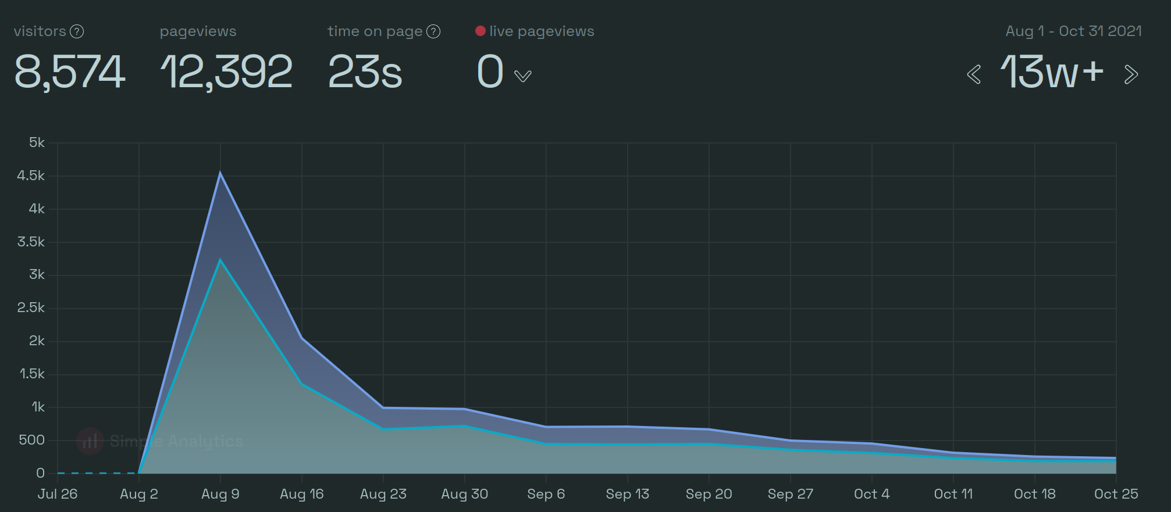This screenshot has height=512, width=1171.
Task: Click the pageviews label
Action: [198, 31]
